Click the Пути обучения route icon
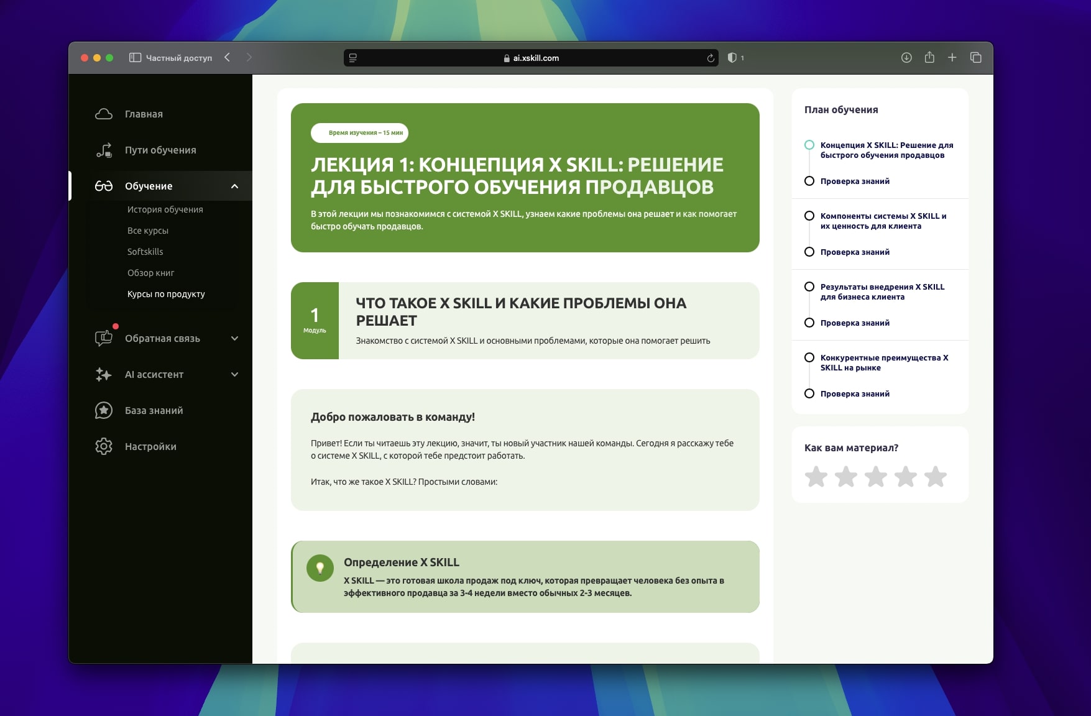The height and width of the screenshot is (716, 1091). [x=104, y=150]
